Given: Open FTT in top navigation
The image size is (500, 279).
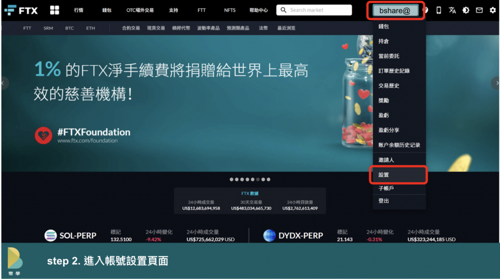Looking at the screenshot, I should tap(202, 10).
